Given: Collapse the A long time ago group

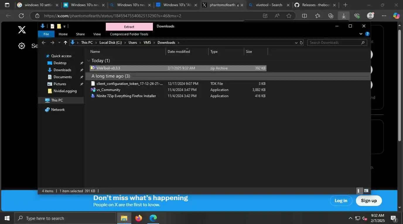Looking at the screenshot, I should (x=89, y=76).
